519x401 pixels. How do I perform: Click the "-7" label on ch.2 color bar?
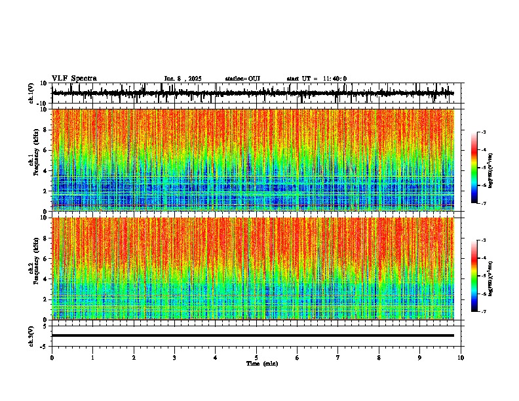[x=483, y=311]
